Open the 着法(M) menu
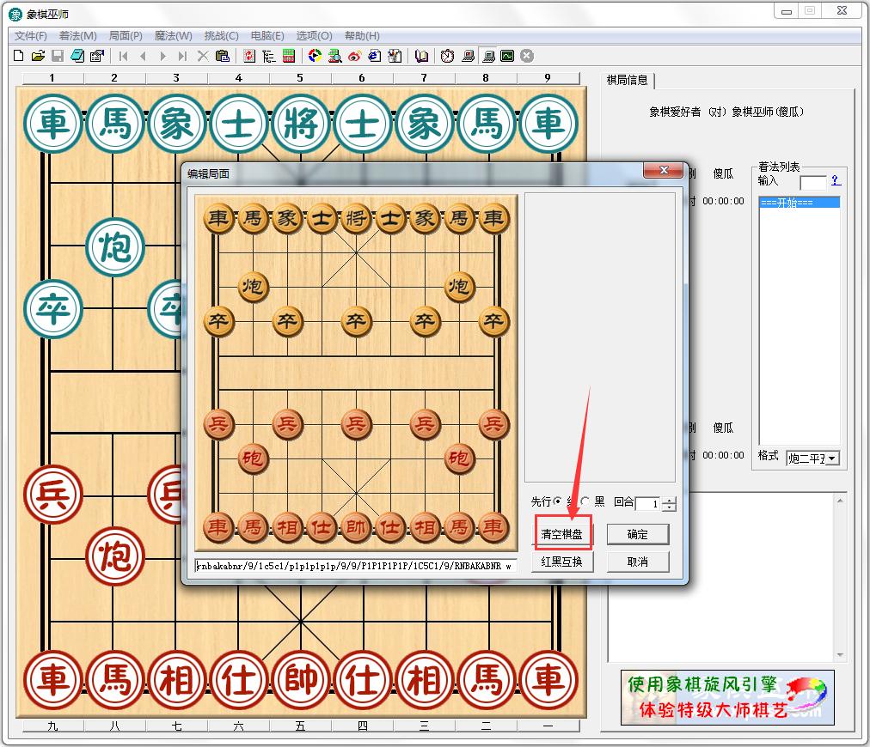The width and height of the screenshot is (870, 747). [x=77, y=36]
